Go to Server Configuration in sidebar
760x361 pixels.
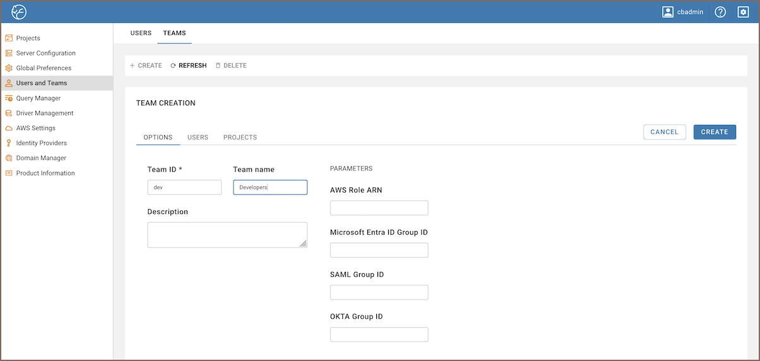(x=45, y=53)
